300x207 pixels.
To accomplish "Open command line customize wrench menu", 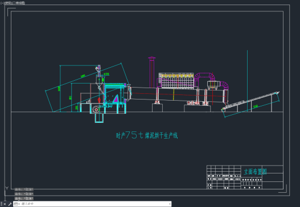I will pos(10,204).
